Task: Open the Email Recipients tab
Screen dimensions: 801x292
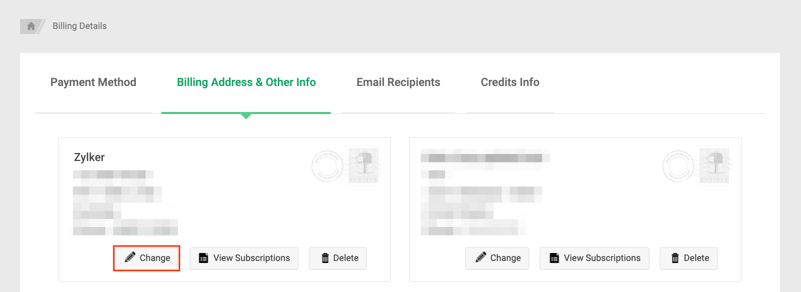Action: tap(398, 82)
